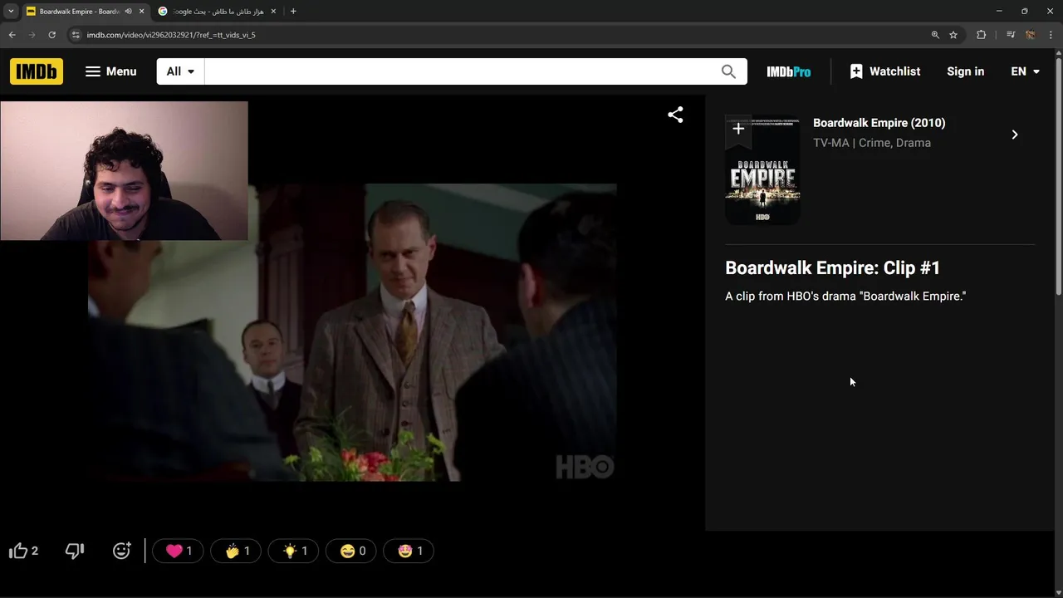Screen dimensions: 1063x598
Task: Go forward in browser history
Action: pos(32,35)
